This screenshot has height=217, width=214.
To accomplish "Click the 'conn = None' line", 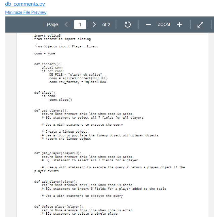I will (x=45, y=53).
